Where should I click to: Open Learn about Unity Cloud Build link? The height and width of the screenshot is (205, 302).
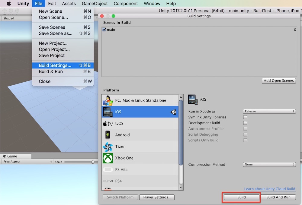click(x=270, y=189)
